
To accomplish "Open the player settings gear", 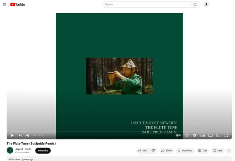I will coord(195,135).
